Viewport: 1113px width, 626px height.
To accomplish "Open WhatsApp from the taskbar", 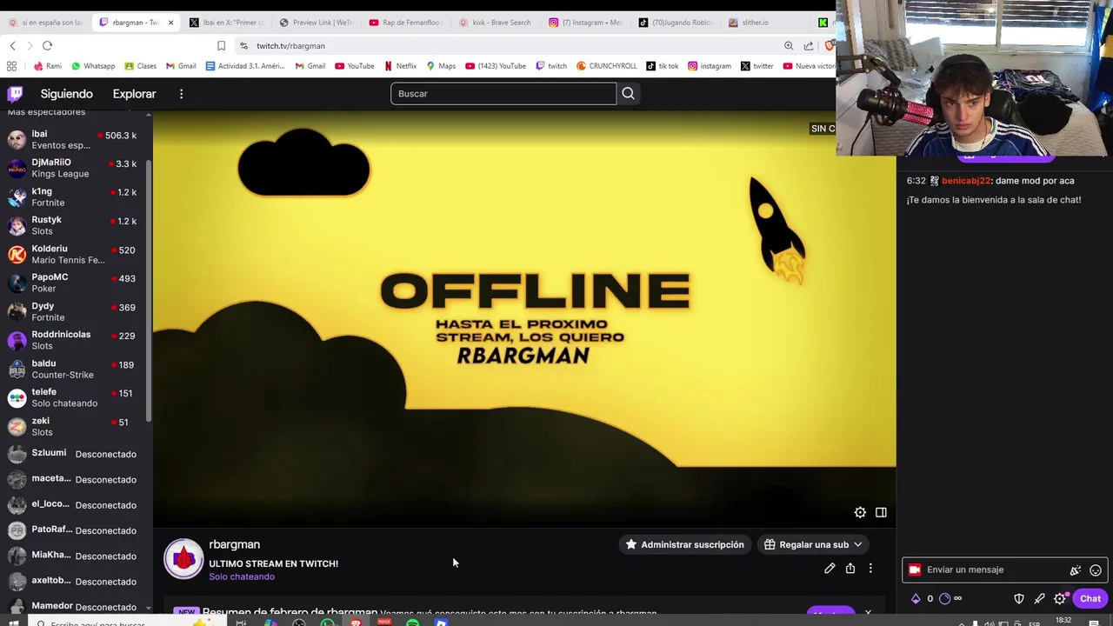I will coord(327,623).
